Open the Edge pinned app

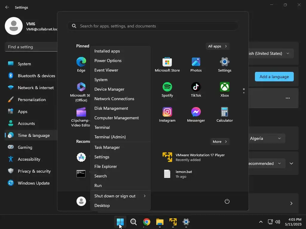tap(81, 64)
